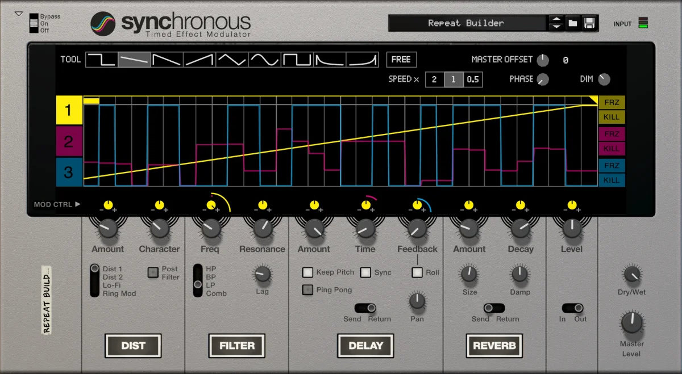682x374 pixels.
Task: Collapse device with the fold triangle
Action: (x=19, y=13)
